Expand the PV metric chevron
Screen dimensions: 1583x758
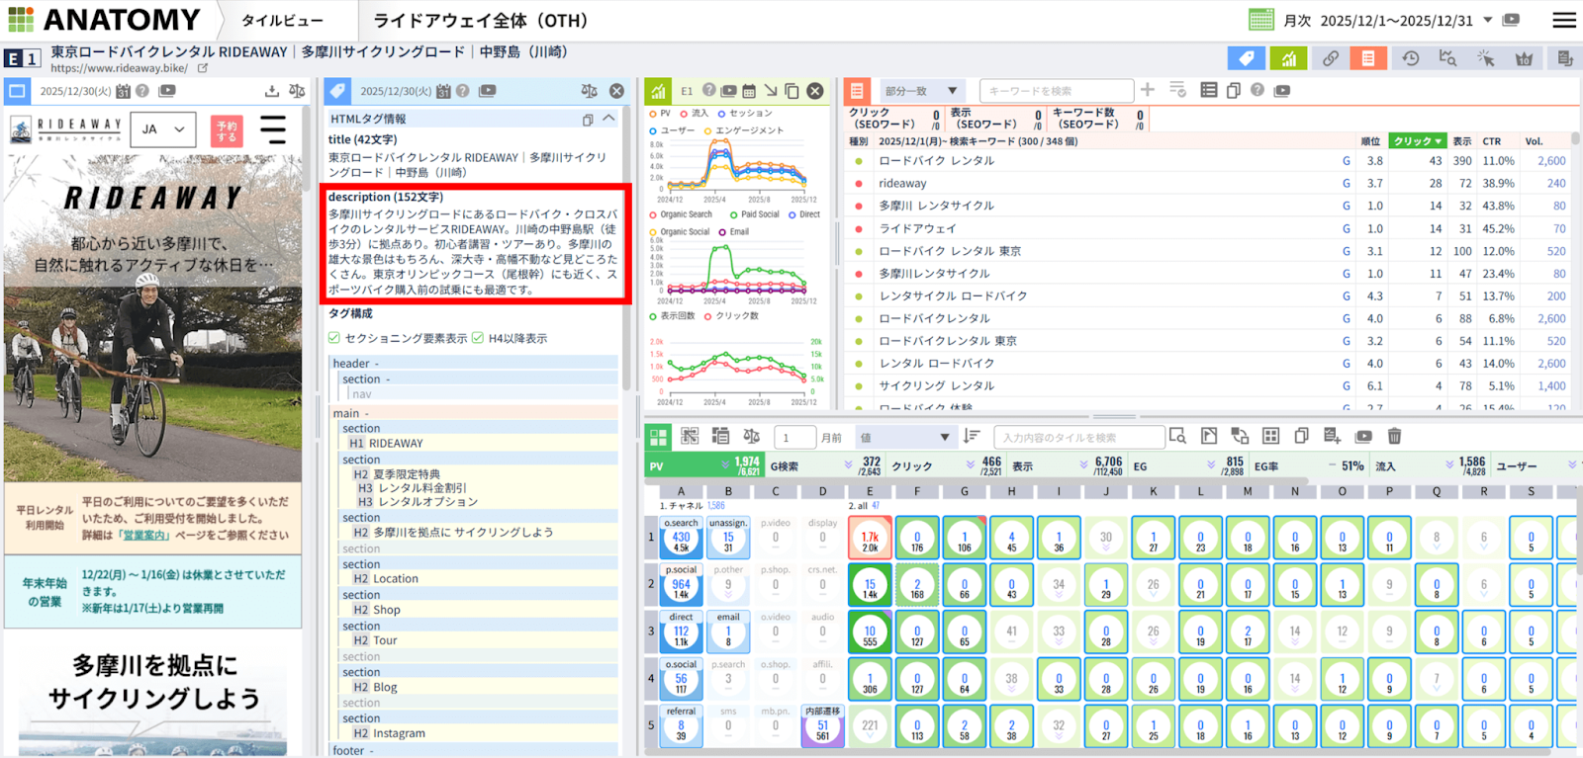[725, 465]
